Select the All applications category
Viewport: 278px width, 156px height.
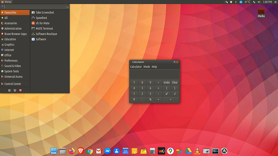pyautogui.click(x=15, y=18)
